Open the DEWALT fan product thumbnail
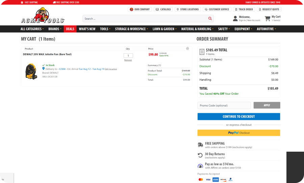The width and height of the screenshot is (304, 183). [x=31, y=71]
